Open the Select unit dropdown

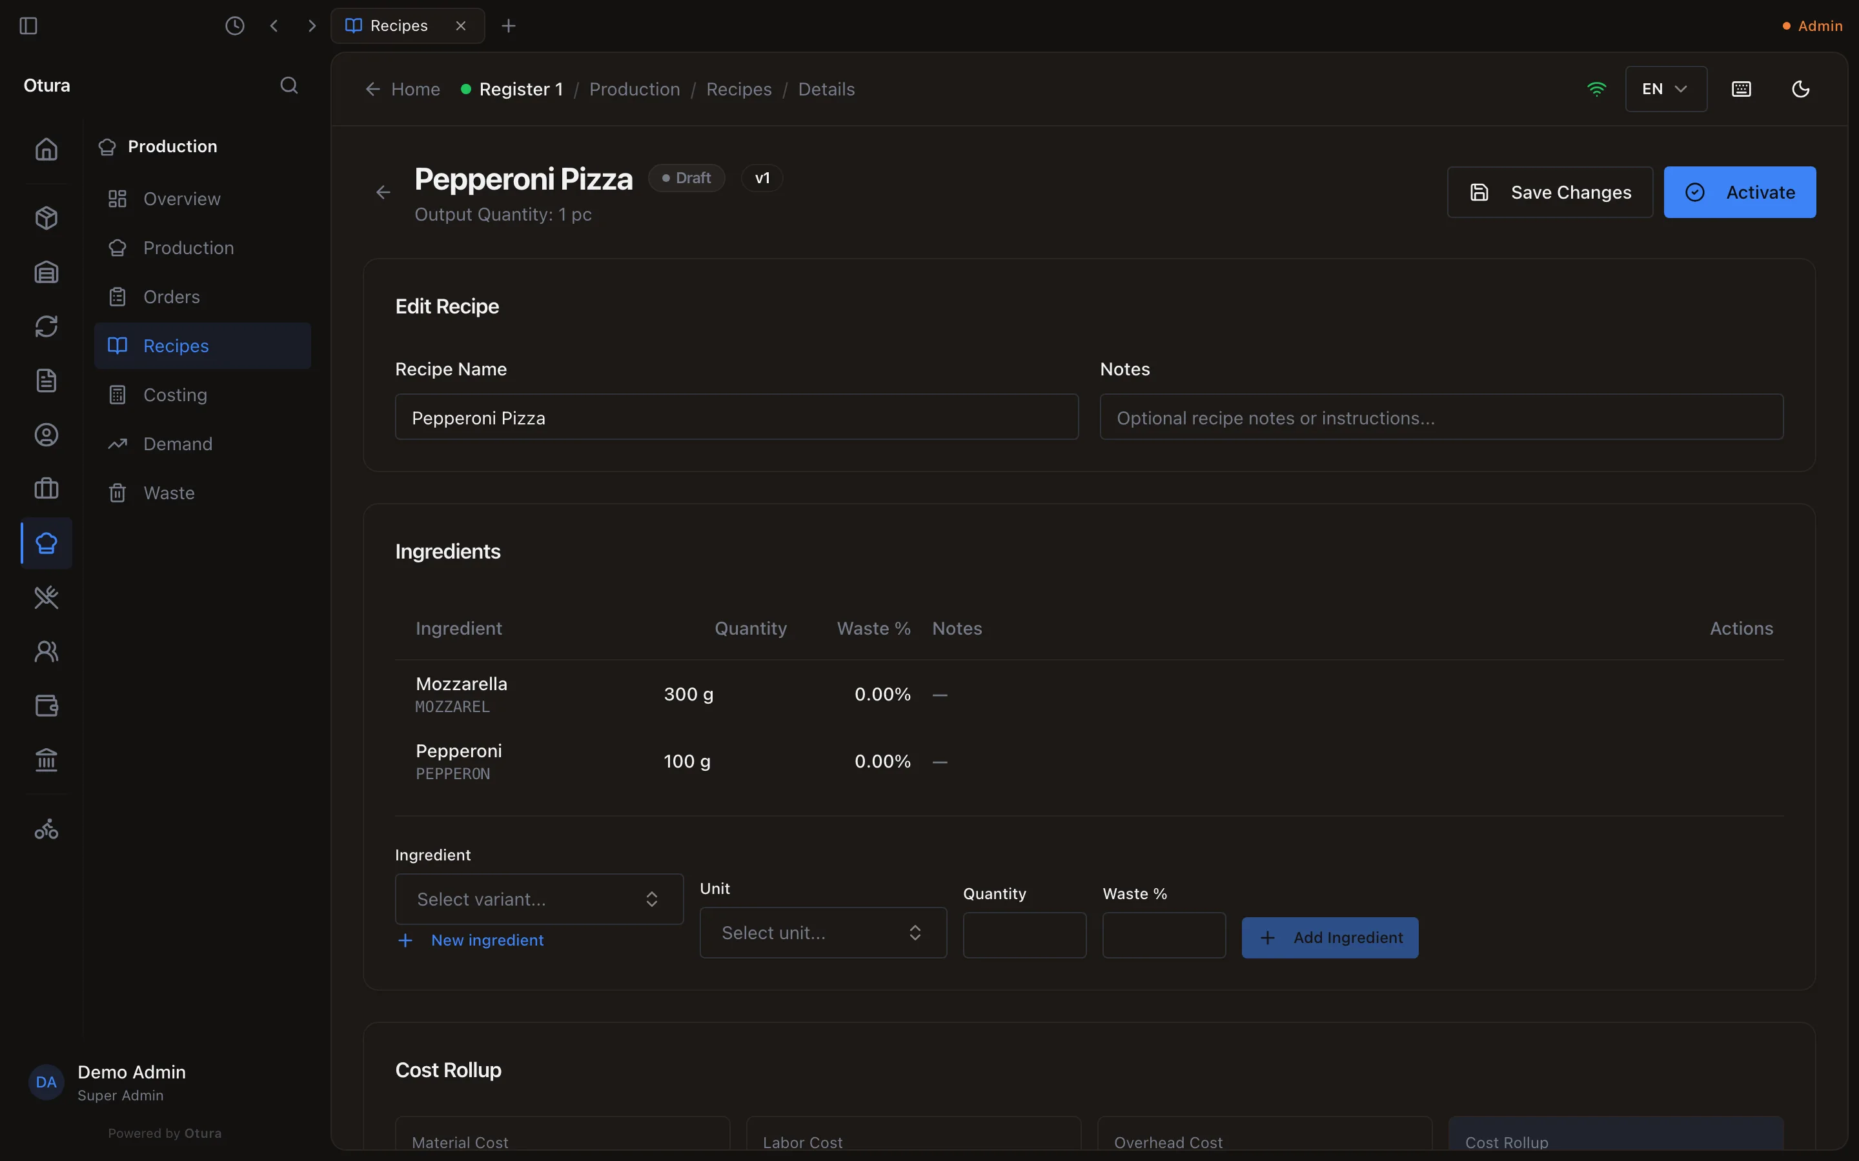tap(823, 933)
